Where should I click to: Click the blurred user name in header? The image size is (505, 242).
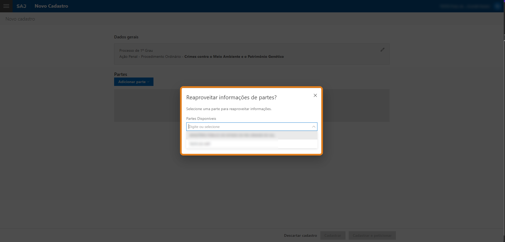[465, 6]
